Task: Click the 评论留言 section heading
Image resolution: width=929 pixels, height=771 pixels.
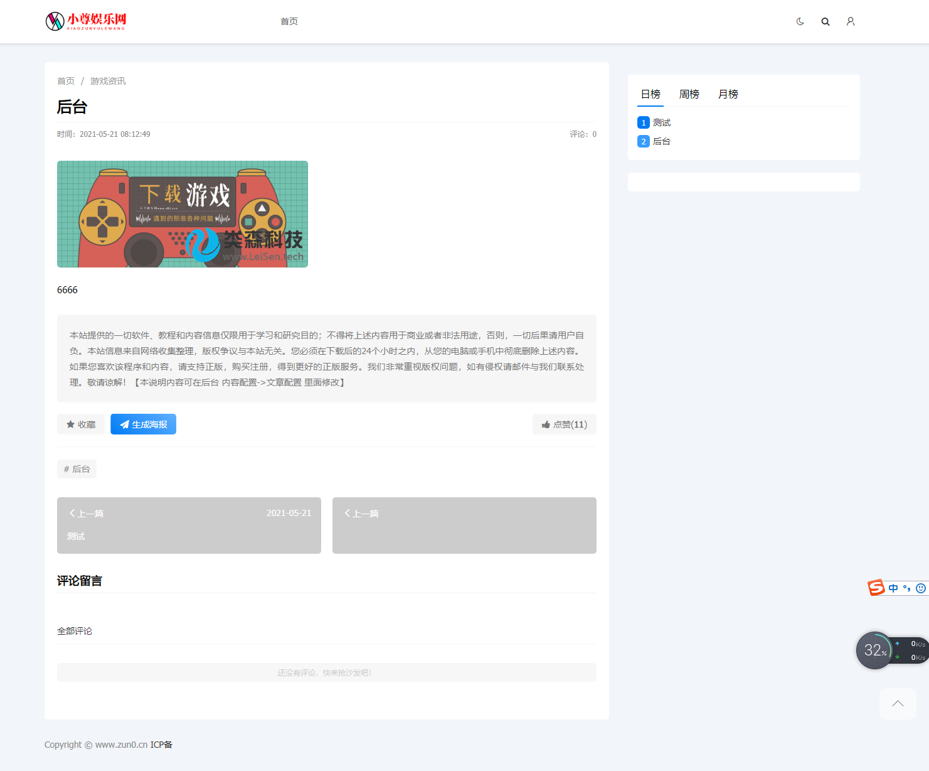Action: click(x=80, y=581)
